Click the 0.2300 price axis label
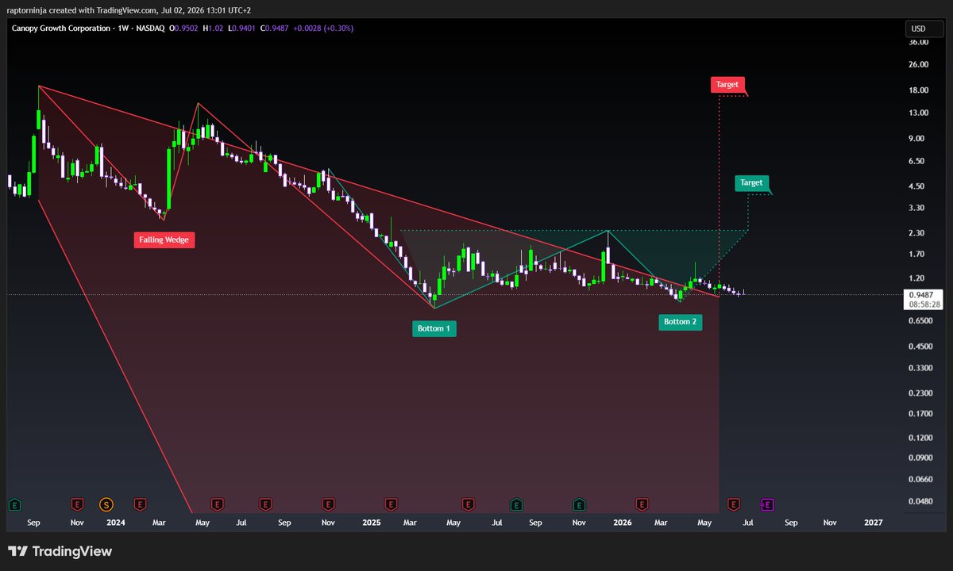 921,393
